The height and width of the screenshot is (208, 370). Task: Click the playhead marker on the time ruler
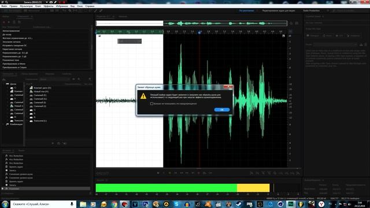tap(199, 32)
